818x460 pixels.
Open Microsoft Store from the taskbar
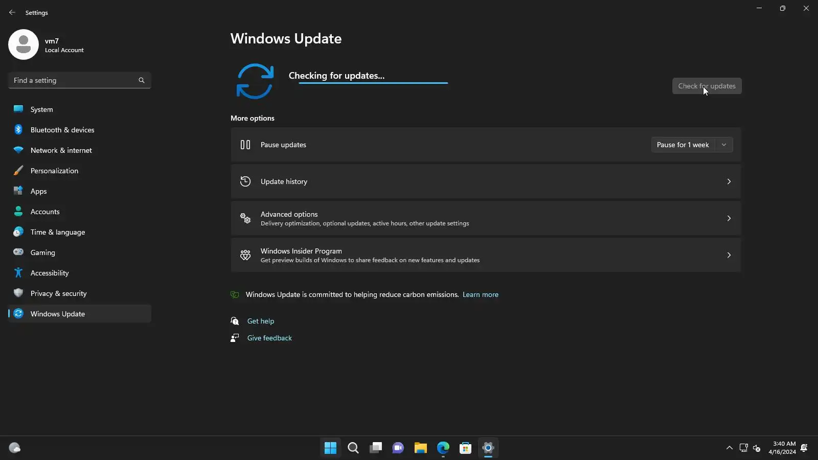(466, 448)
